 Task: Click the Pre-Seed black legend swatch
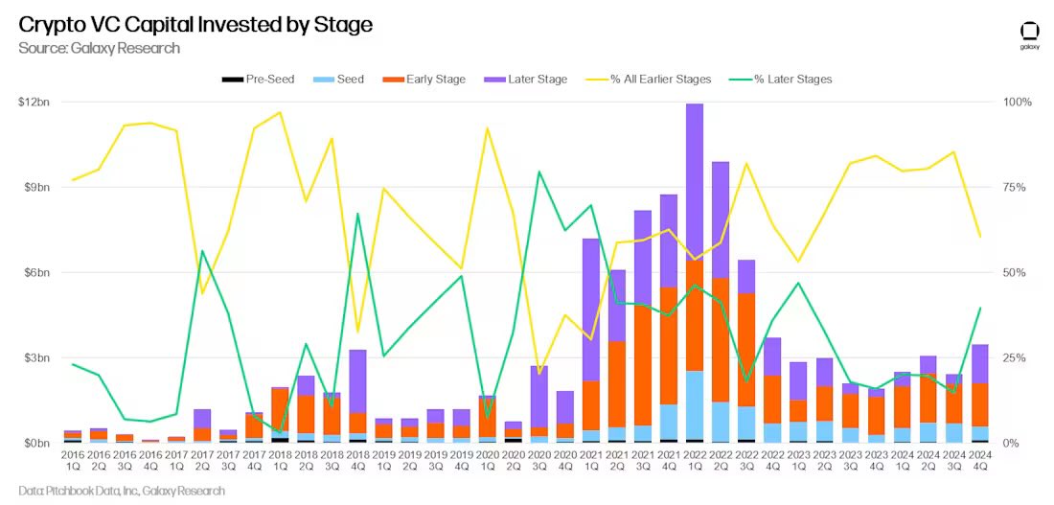[x=233, y=80]
